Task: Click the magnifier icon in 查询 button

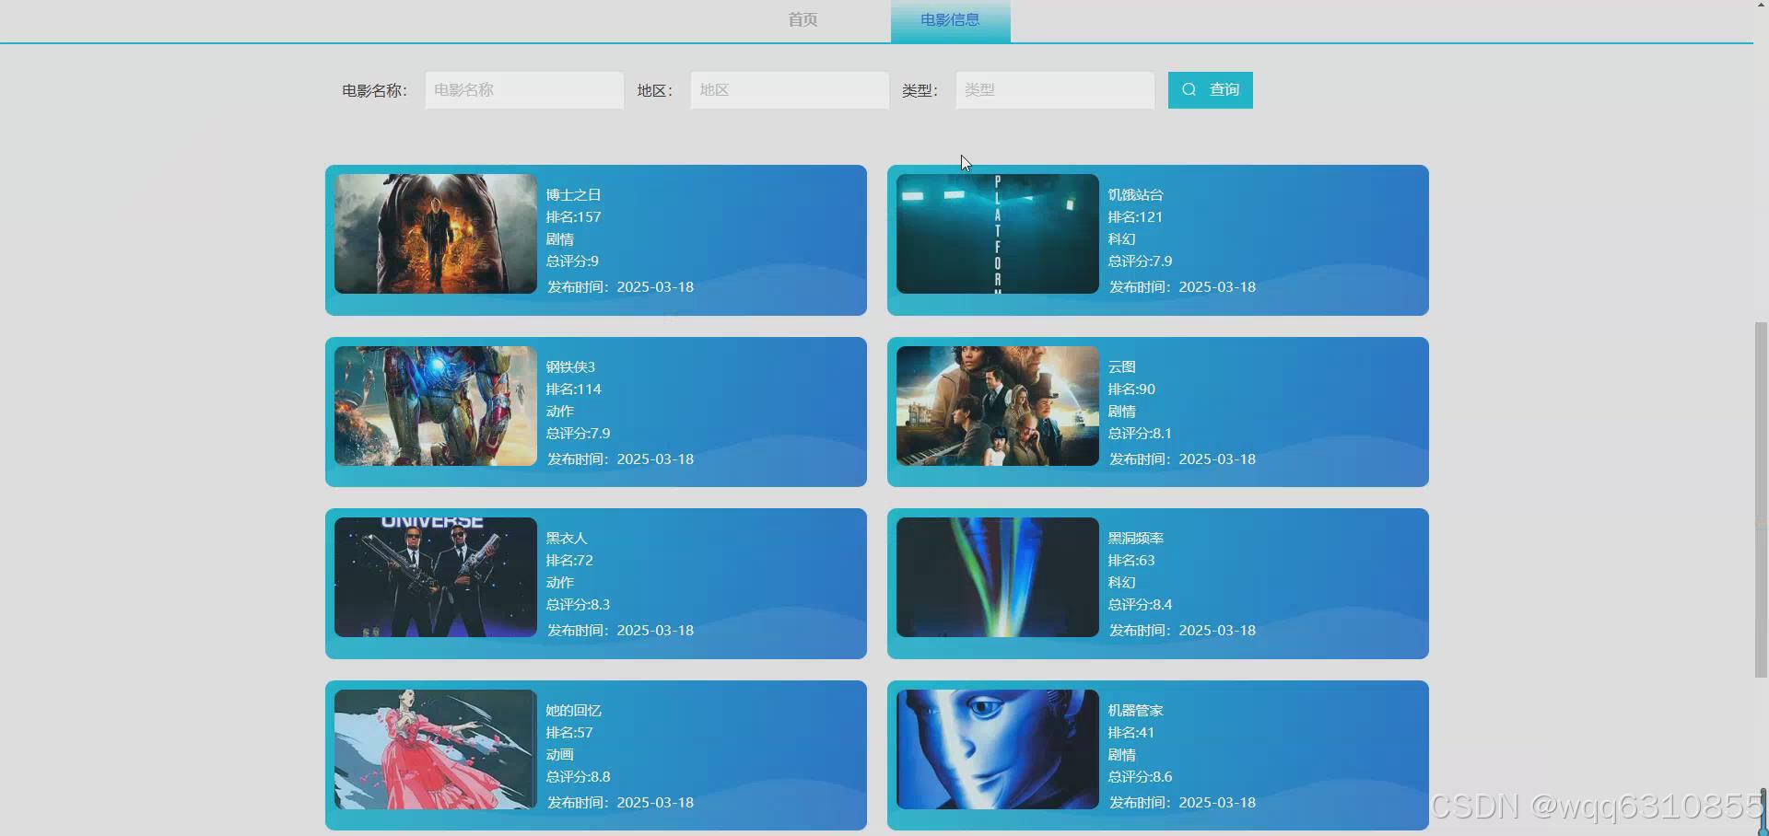Action: point(1189,89)
